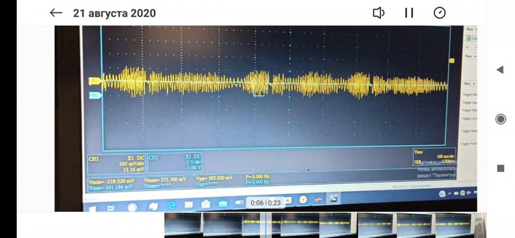Click the Time 100 ms/div box

point(434,157)
